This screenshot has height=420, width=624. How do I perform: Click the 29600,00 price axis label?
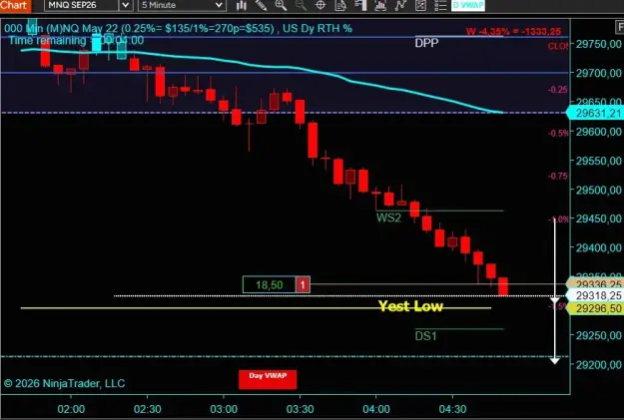tap(598, 132)
